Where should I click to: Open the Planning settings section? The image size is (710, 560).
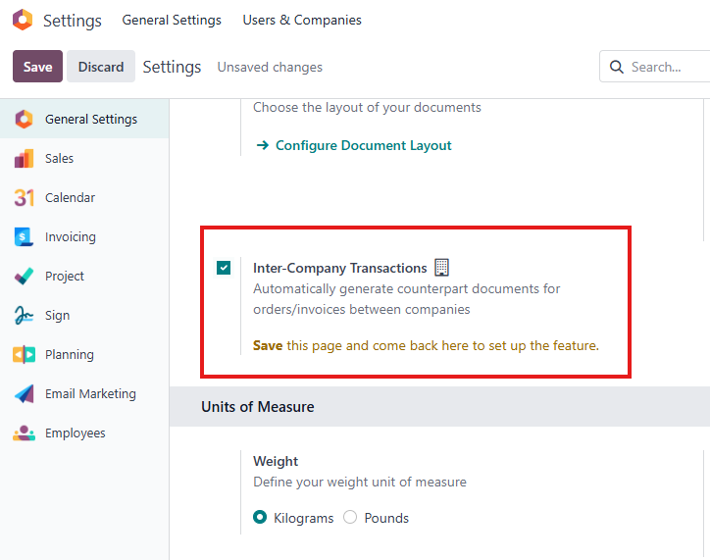pos(84,354)
